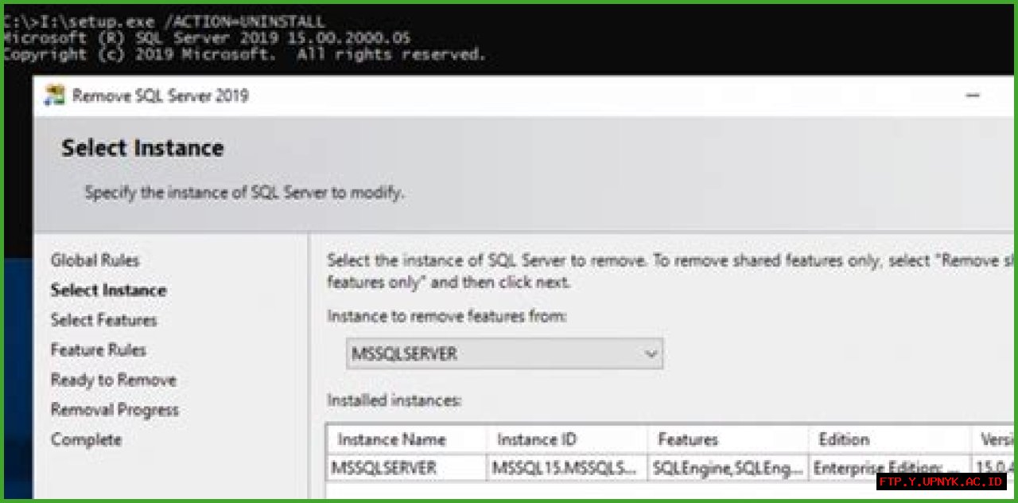Highlight the currently active Select Instance step

coord(107,290)
